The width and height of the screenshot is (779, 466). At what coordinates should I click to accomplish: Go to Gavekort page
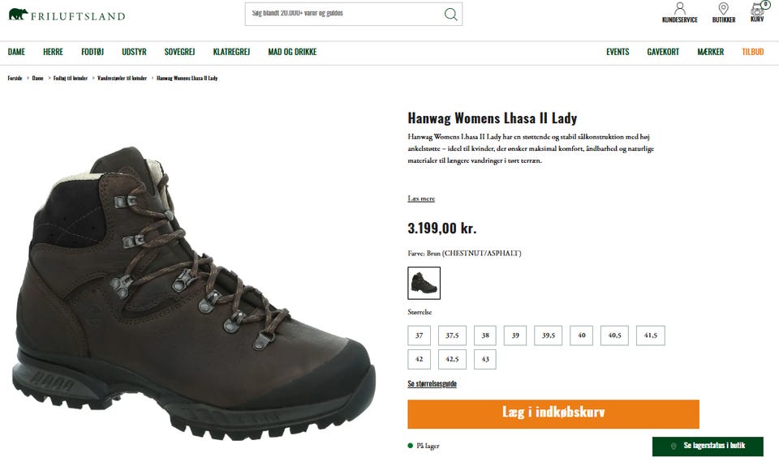tap(663, 52)
